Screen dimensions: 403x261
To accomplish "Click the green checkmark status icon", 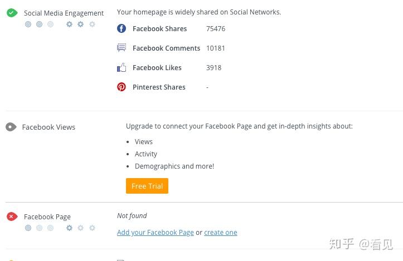I will [x=12, y=13].
